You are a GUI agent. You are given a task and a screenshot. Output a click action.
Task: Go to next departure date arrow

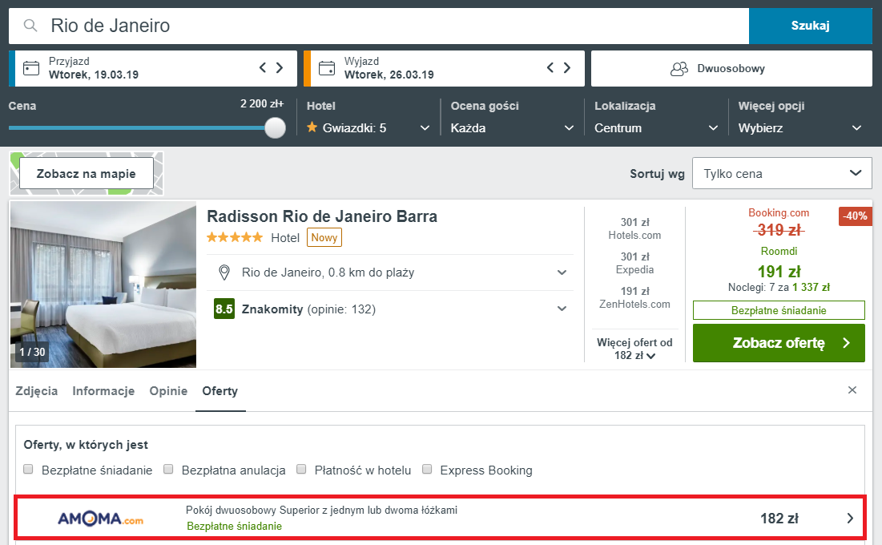567,67
